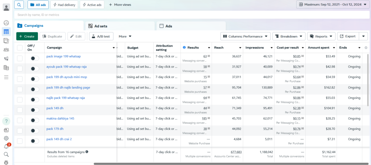Open the Reports dropdown

click(x=321, y=37)
